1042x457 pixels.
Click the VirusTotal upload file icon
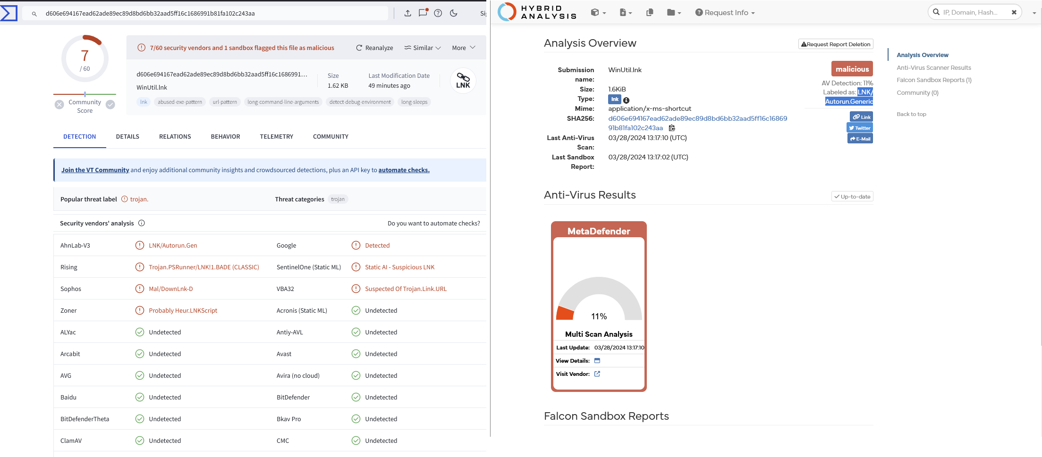(x=407, y=13)
